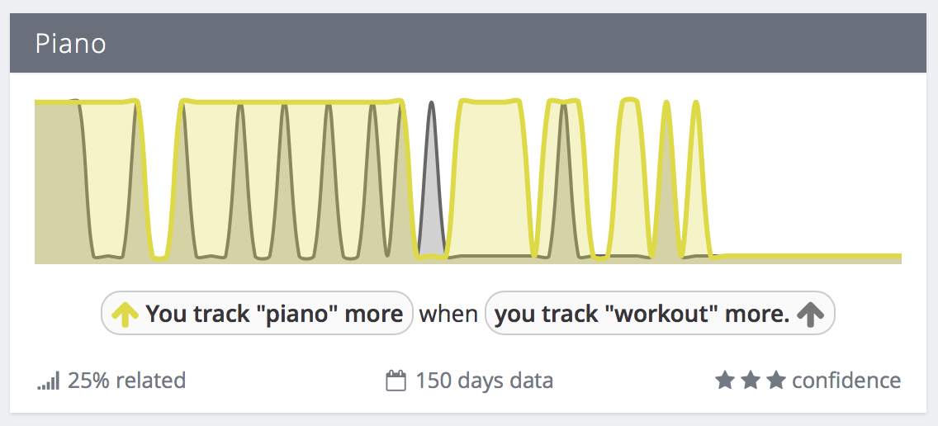Select the middle confidence star
Viewport: 938px width, 426px height.
(751, 380)
